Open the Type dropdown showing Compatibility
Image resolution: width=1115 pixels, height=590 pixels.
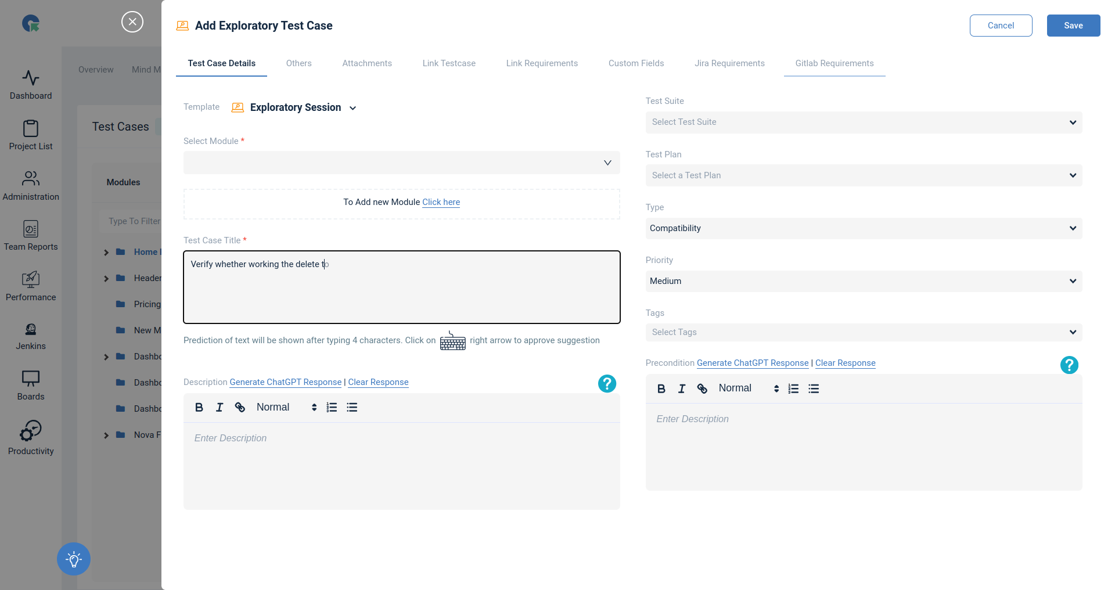click(864, 228)
